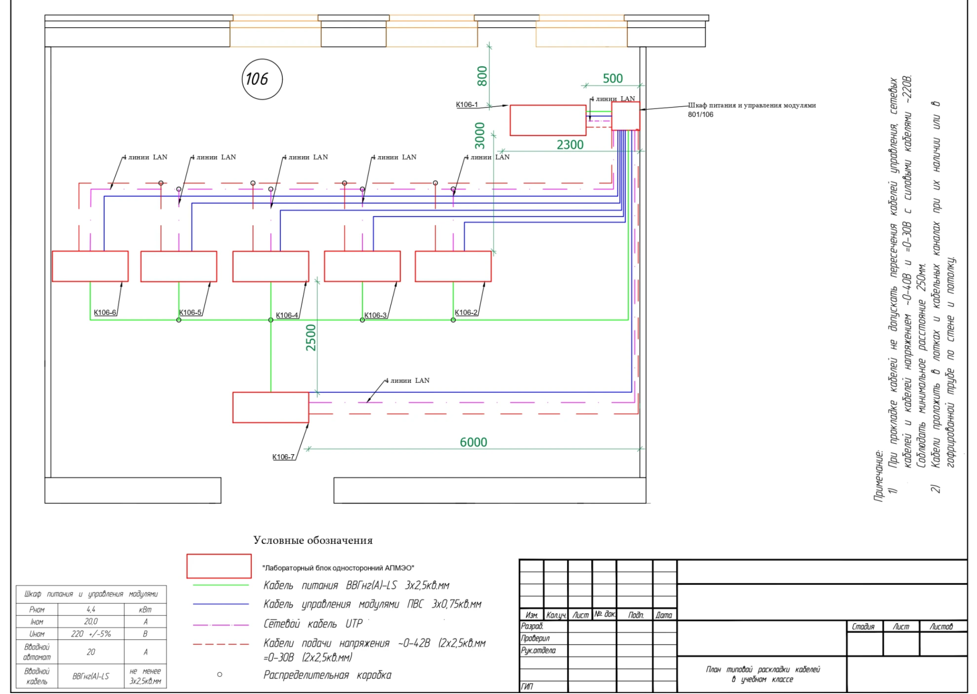Click the 'Разраб.' cell in title block

[532, 626]
